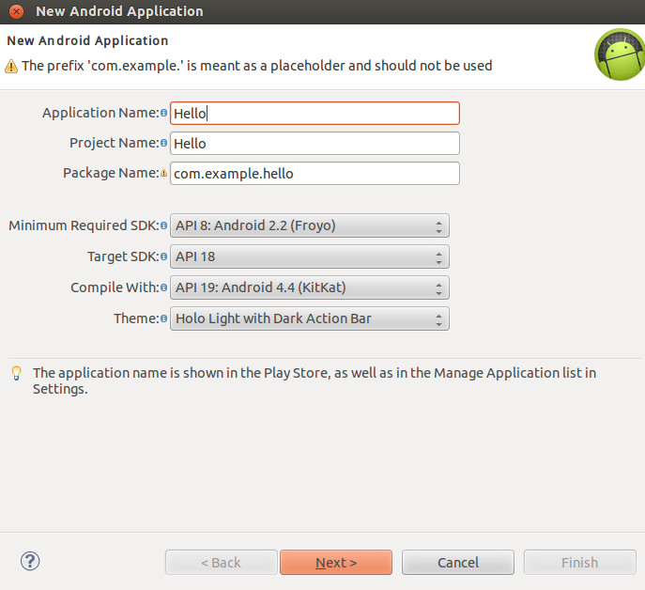Open the Compile With dropdown
645x590 pixels.
pyautogui.click(x=310, y=287)
